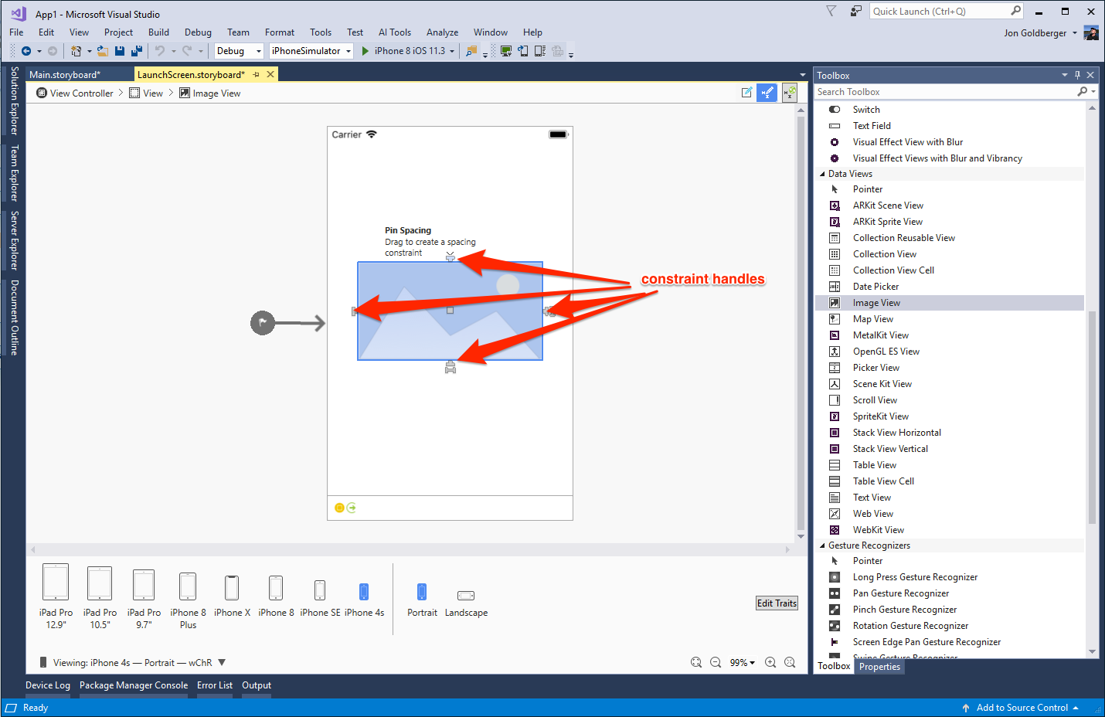Screen dimensions: 1105x717
Task: Open the Solution Explorer side tab
Action: (14, 101)
